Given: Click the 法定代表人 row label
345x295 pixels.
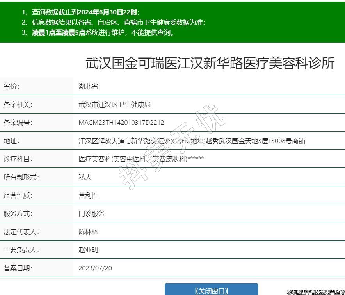Looking at the screenshot, I should coord(21,232).
